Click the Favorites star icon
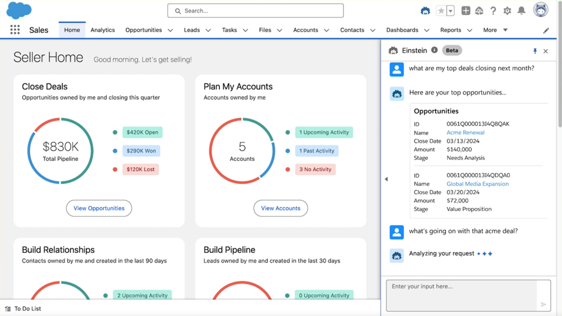The image size is (562, 316). point(441,11)
